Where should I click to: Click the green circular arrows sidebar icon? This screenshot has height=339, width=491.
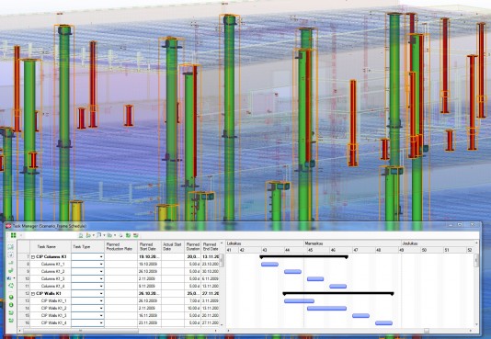(11, 285)
